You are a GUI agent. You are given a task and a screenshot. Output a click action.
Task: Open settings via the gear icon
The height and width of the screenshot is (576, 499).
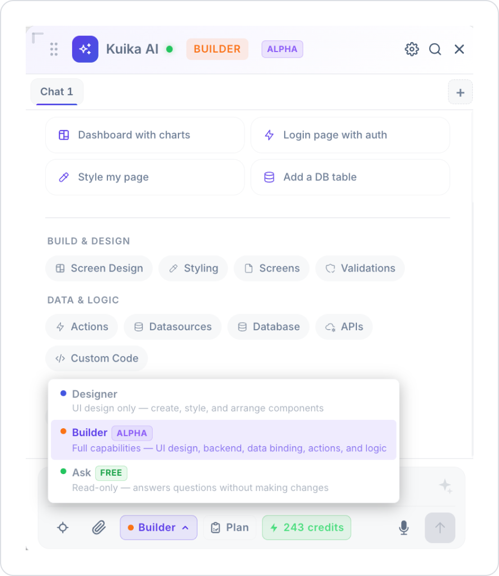pos(412,49)
